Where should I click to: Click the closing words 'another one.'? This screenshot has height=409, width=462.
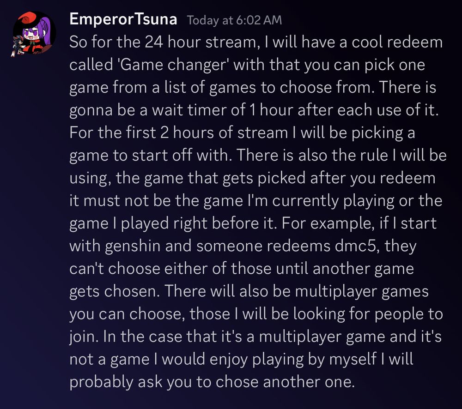(309, 382)
